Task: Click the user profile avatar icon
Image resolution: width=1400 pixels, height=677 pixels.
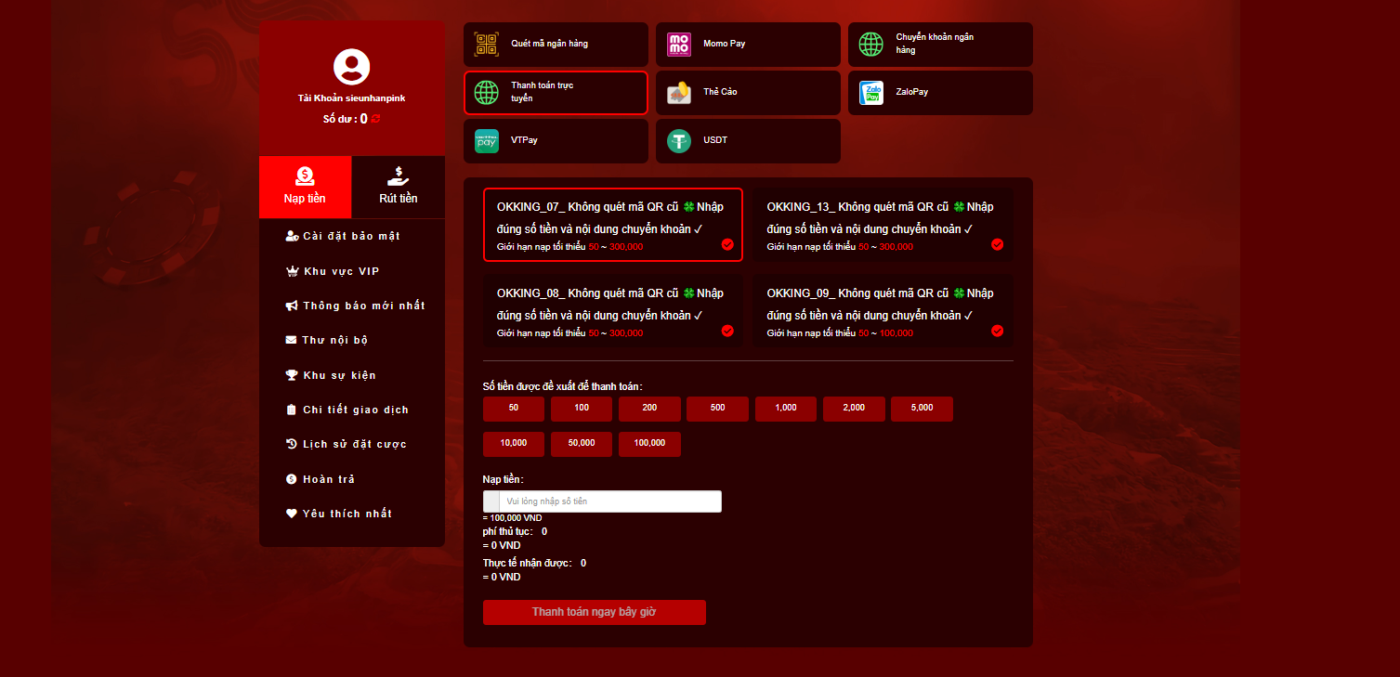Action: pyautogui.click(x=351, y=67)
